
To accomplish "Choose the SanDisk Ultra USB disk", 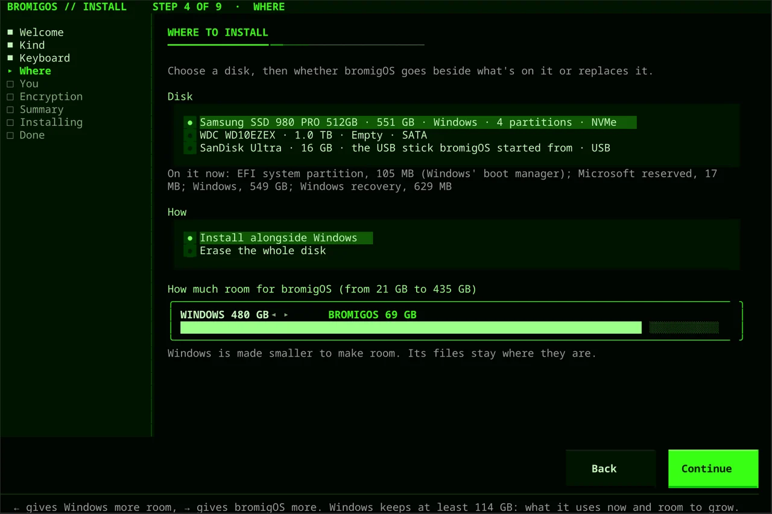I will pyautogui.click(x=397, y=148).
